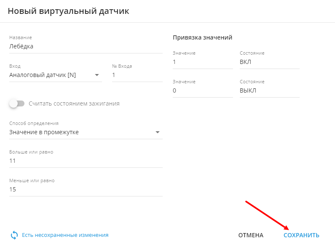The height and width of the screenshot is (252, 335).
Task: Expand the 'Способ определения' dropdown arrow
Action: [x=158, y=133]
